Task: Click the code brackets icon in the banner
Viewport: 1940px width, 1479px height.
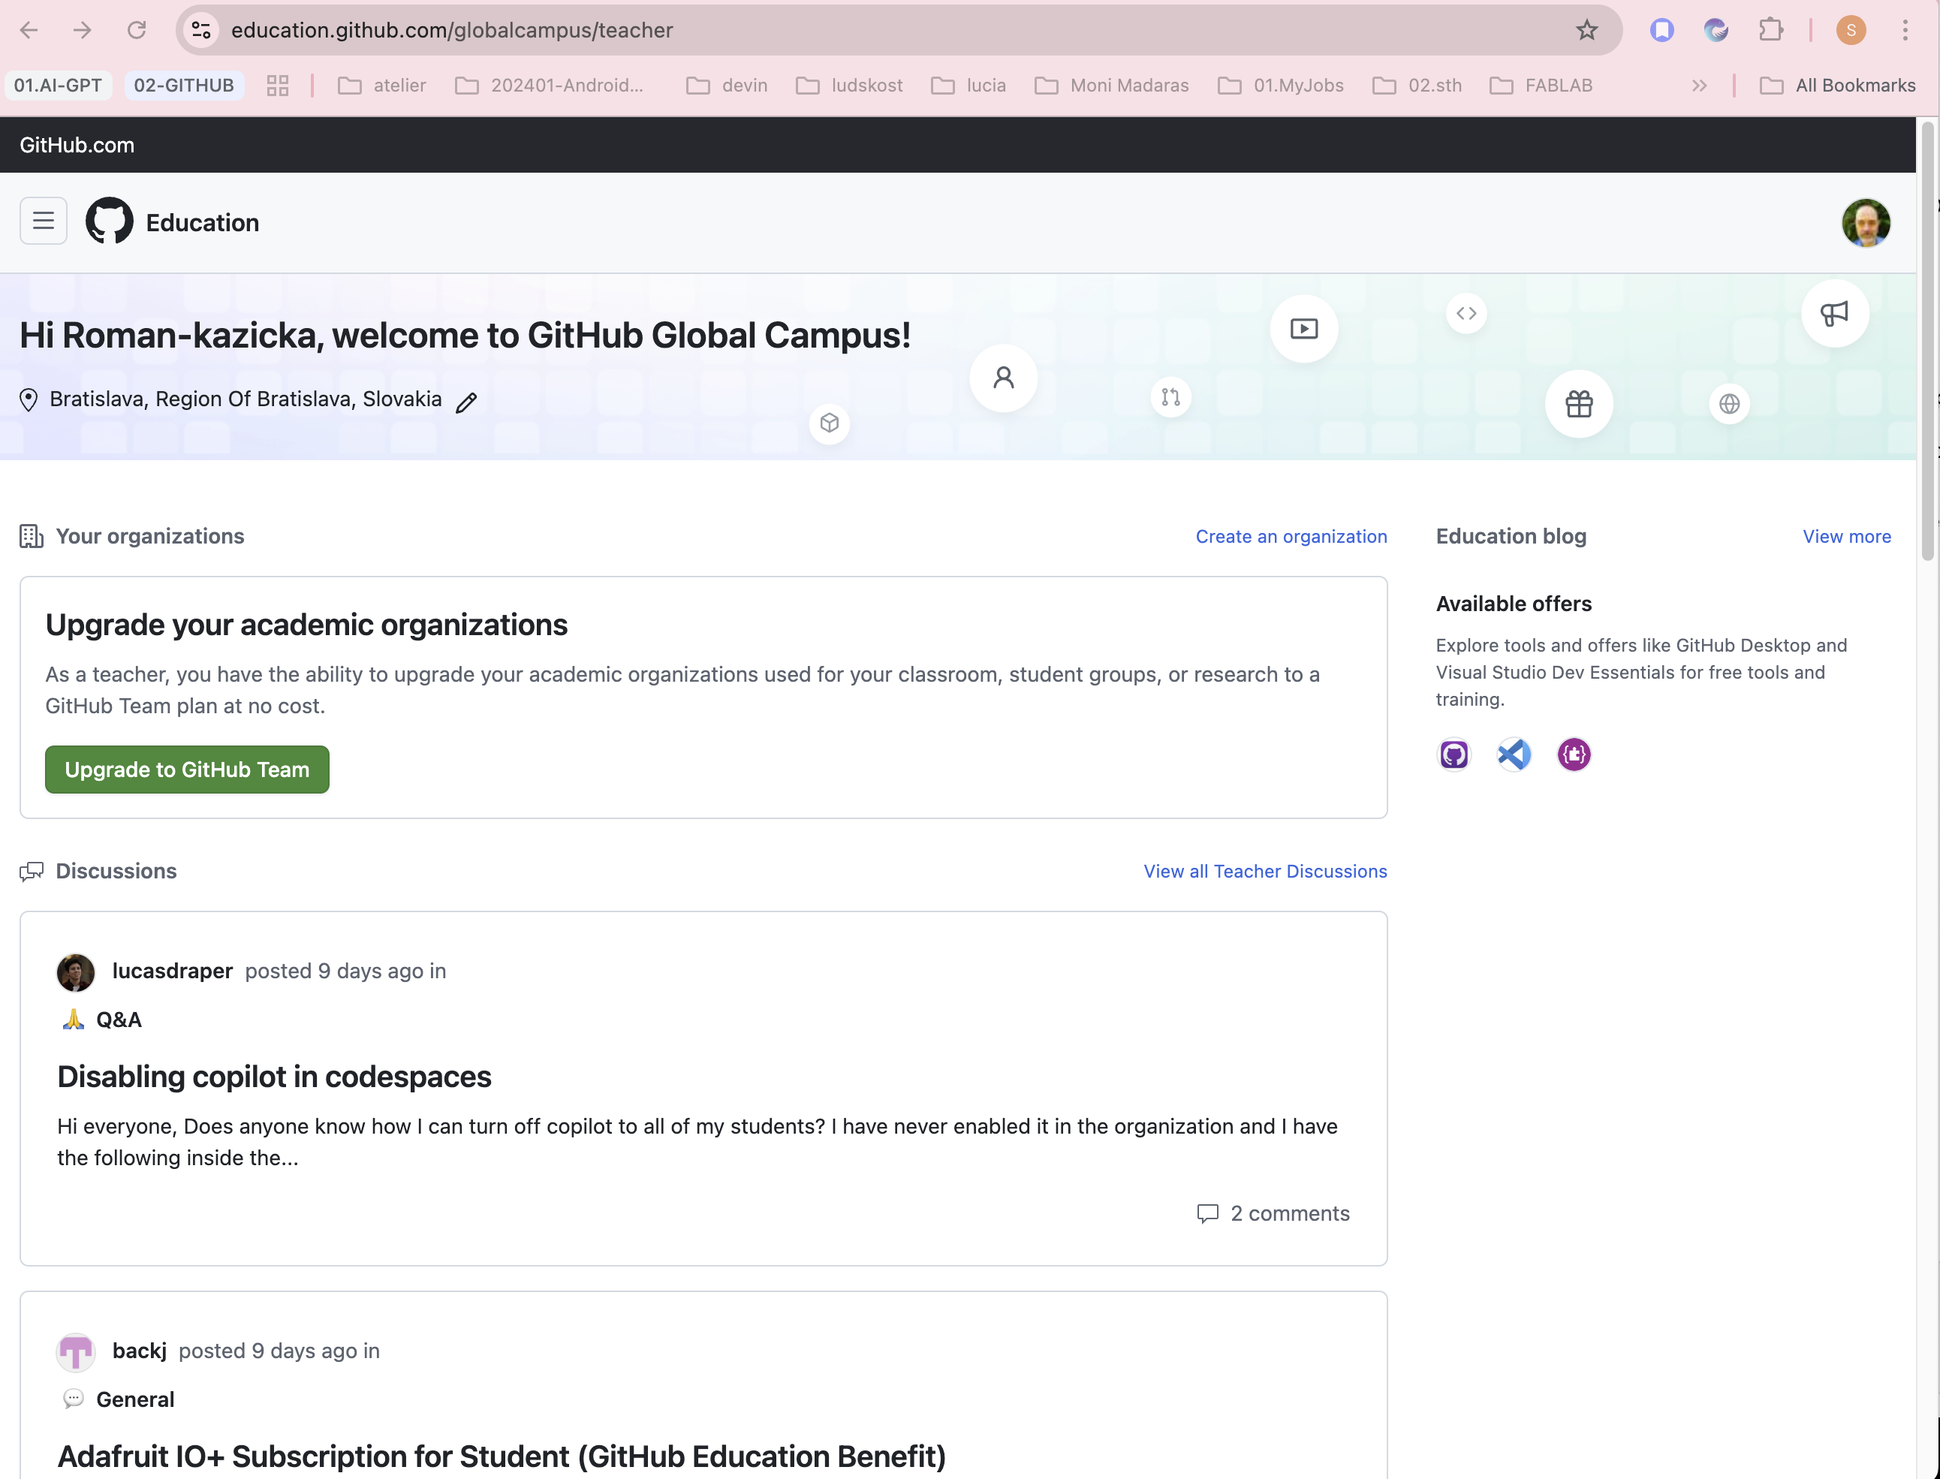Action: [x=1466, y=312]
